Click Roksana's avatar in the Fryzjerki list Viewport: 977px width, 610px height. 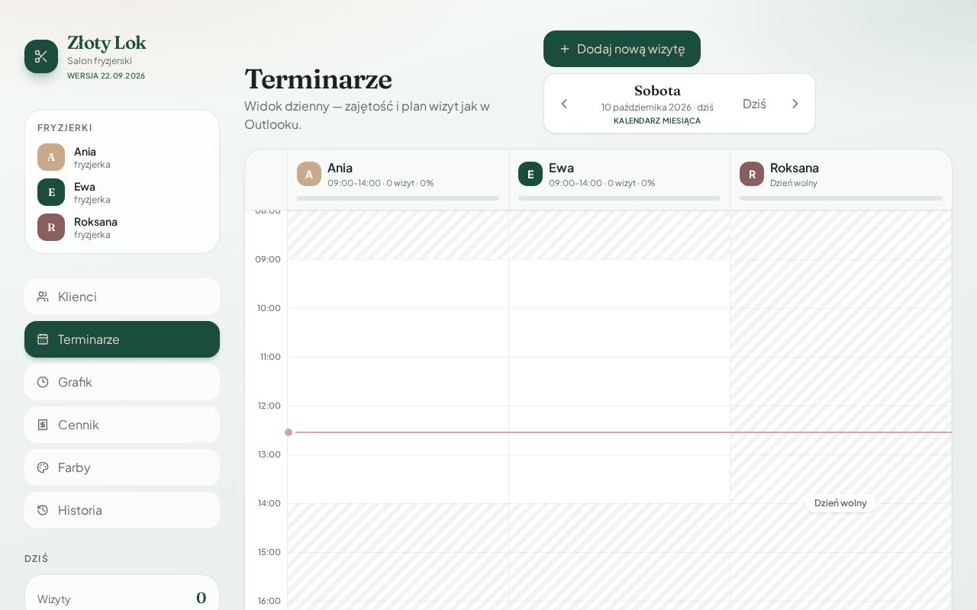click(51, 227)
